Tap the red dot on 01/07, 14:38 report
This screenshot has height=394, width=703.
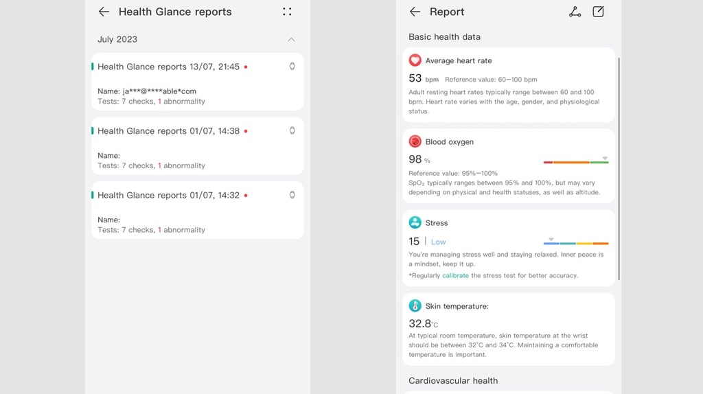246,131
